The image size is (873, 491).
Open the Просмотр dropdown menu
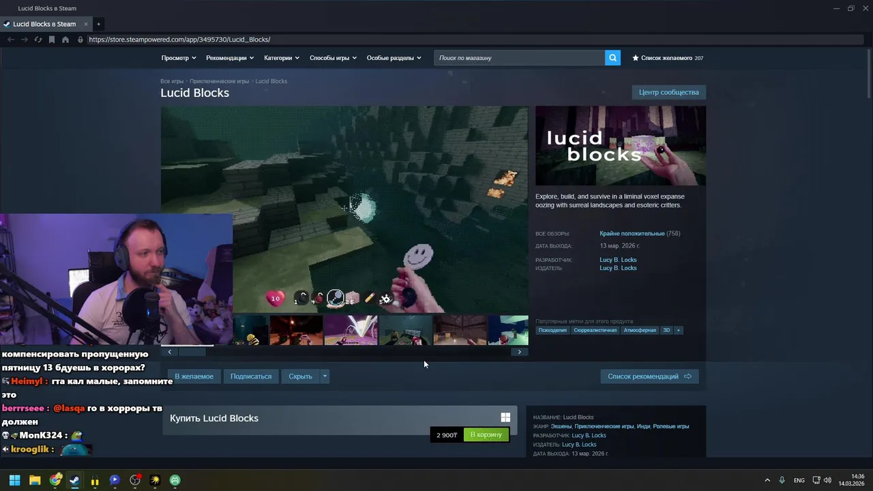coord(179,58)
